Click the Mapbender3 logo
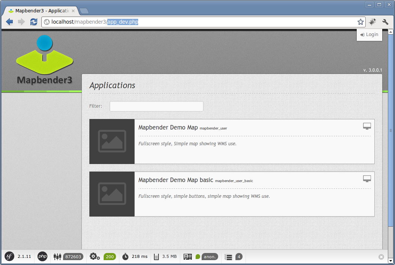This screenshot has width=395, height=265. (45, 59)
